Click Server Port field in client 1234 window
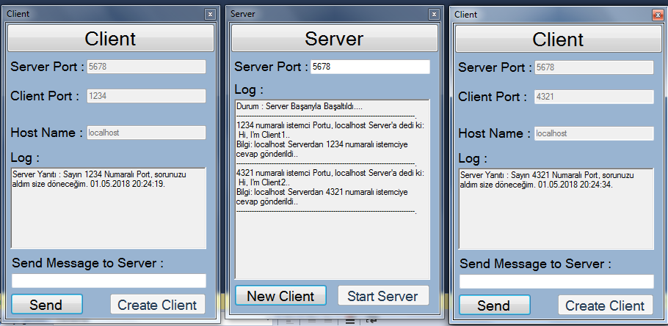This screenshot has height=326, width=668. point(145,67)
